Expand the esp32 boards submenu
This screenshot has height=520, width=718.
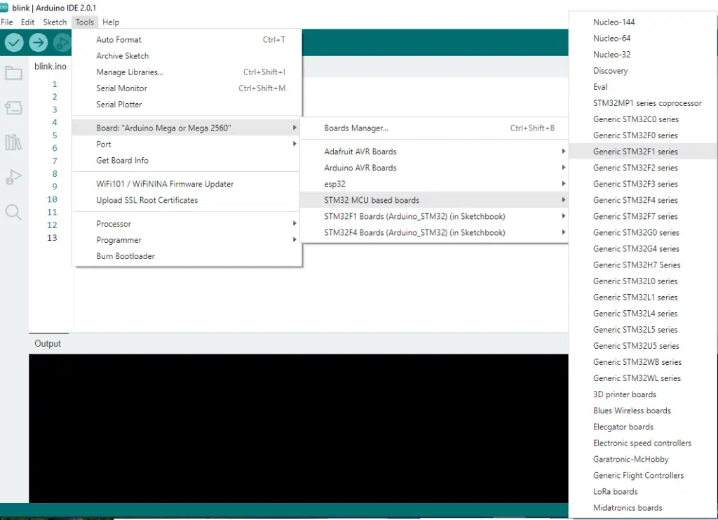(x=434, y=184)
